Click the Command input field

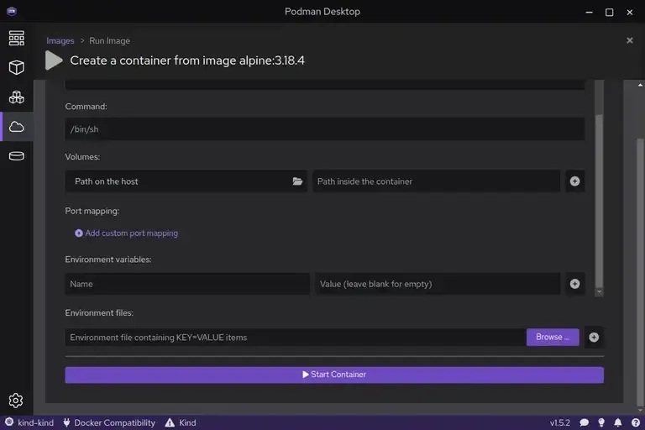(x=324, y=129)
